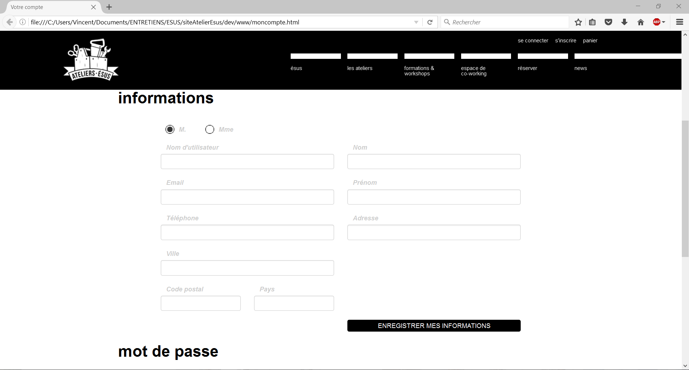Bookmark this page with star icon
The image size is (689, 370).
[x=578, y=22]
